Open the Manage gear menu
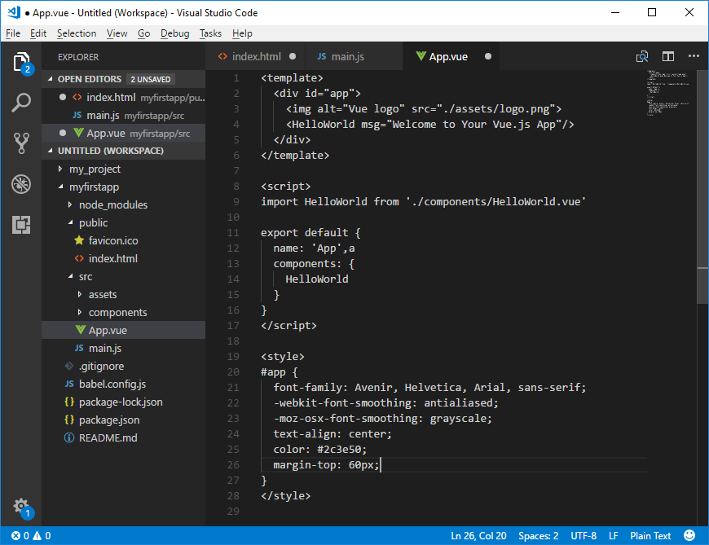The height and width of the screenshot is (545, 709). (21, 506)
